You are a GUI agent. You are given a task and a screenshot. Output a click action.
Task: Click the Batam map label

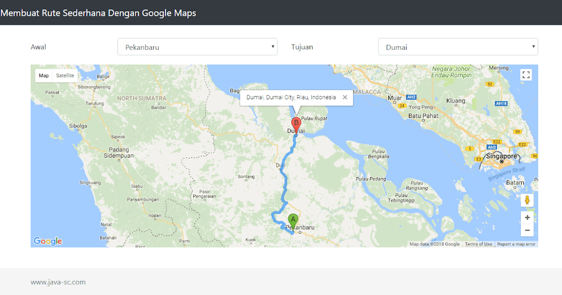pyautogui.click(x=515, y=183)
